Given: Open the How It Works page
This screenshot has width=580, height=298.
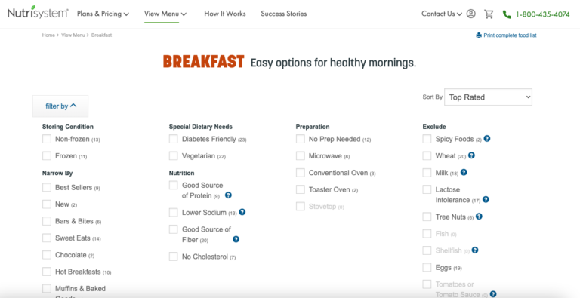Looking at the screenshot, I should click(225, 14).
